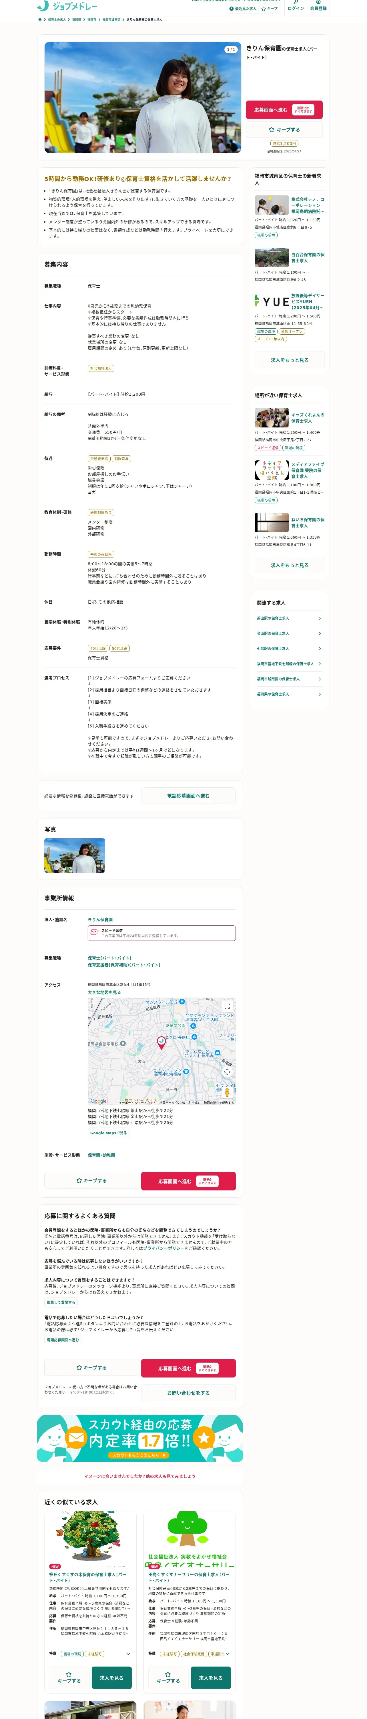Open the thumbnail in 写真 section
367x1719 pixels.
[75, 855]
